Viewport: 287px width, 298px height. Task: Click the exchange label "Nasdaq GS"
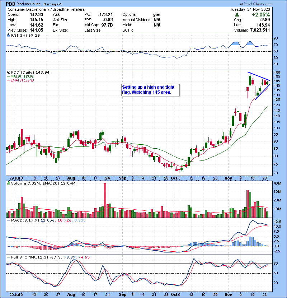(x=53, y=4)
